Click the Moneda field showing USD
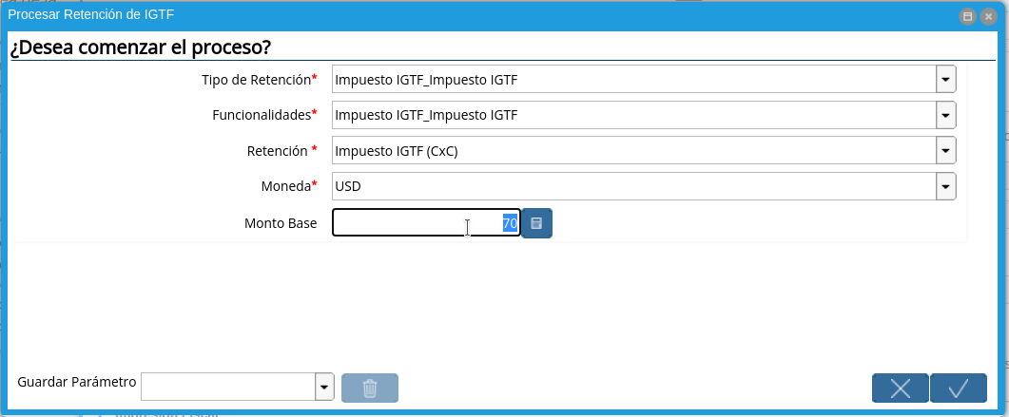This screenshot has width=1009, height=417. [632, 187]
